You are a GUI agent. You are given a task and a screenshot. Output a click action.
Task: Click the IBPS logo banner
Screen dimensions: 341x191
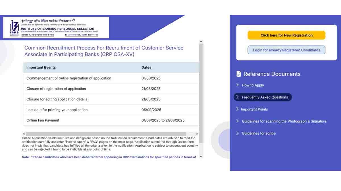tap(56, 27)
